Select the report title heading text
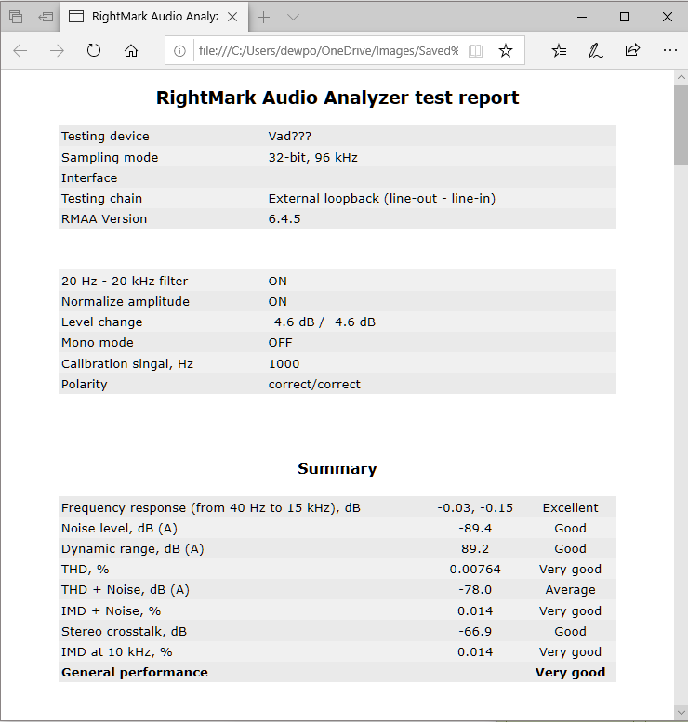 pyautogui.click(x=337, y=98)
